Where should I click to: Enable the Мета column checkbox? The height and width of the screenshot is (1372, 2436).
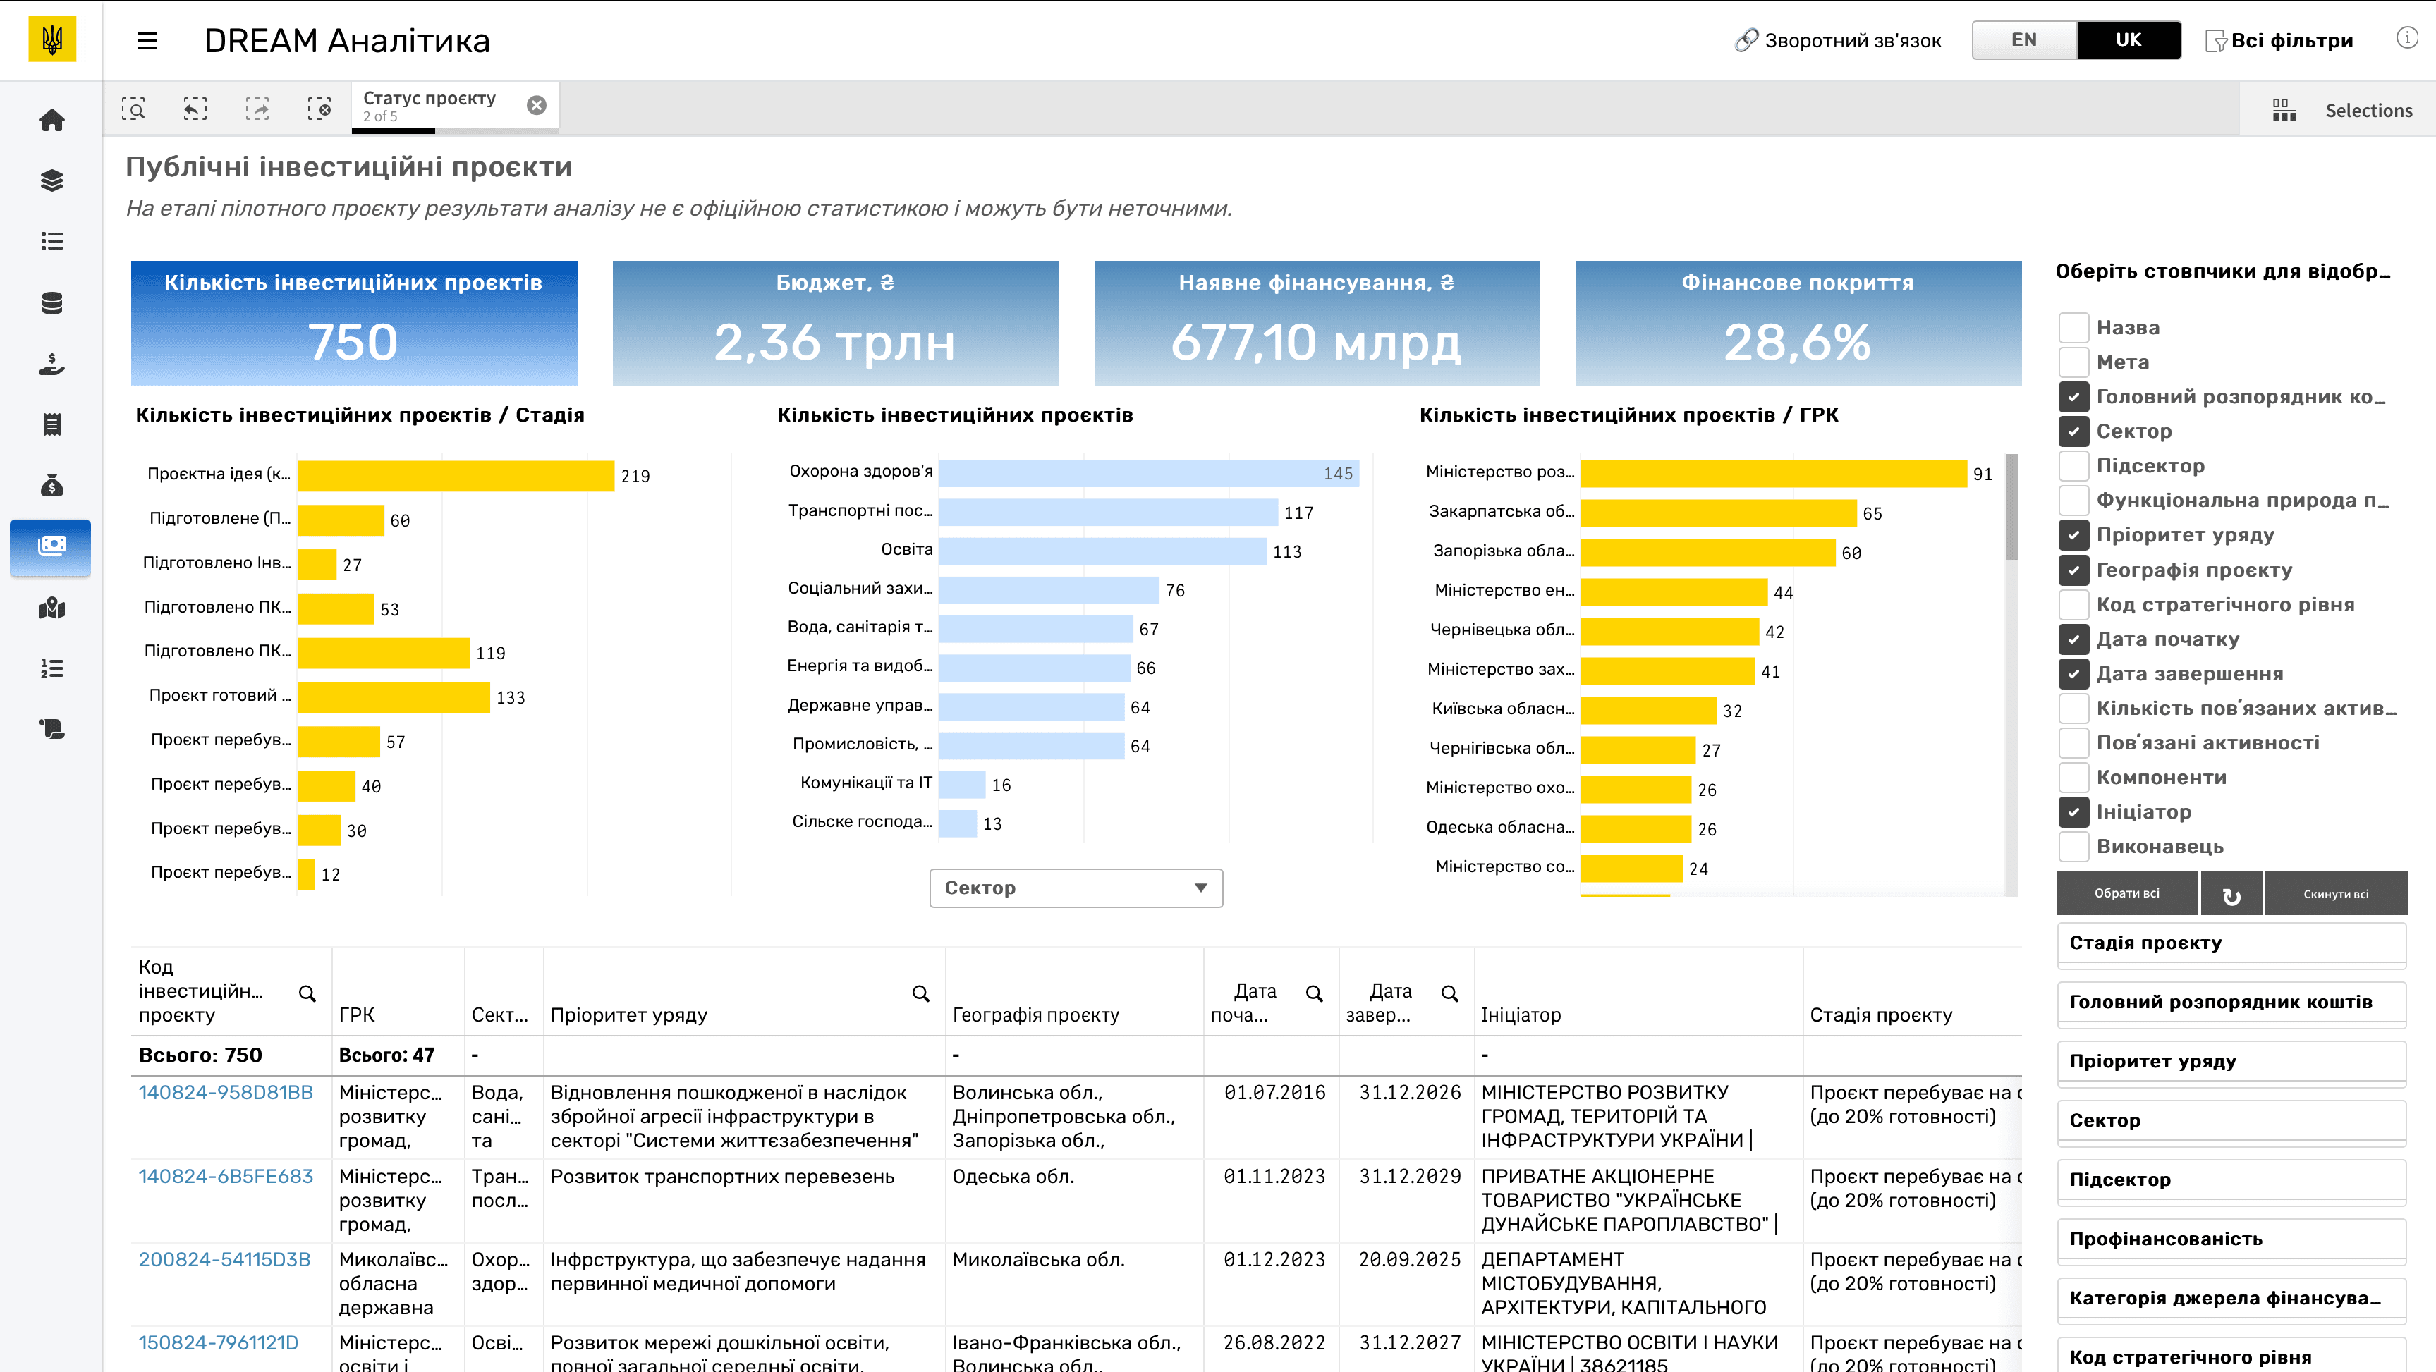click(2073, 361)
